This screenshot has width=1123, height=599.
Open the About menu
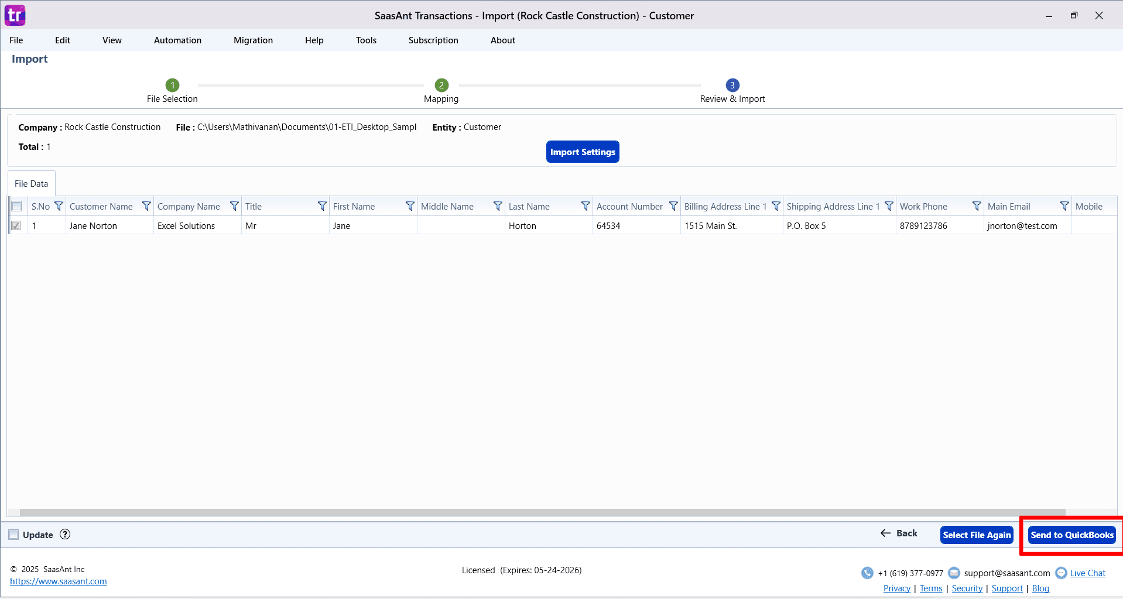tap(503, 40)
